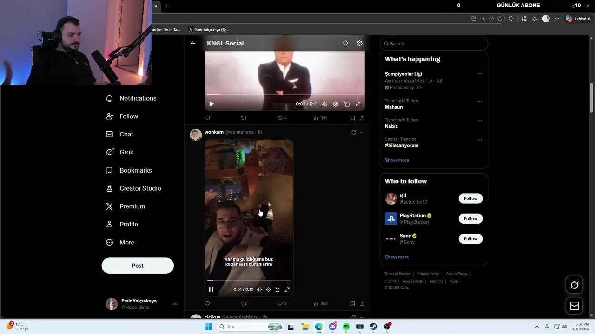Open options for #biletarıyorum trend
The image size is (595, 334).
click(480, 140)
